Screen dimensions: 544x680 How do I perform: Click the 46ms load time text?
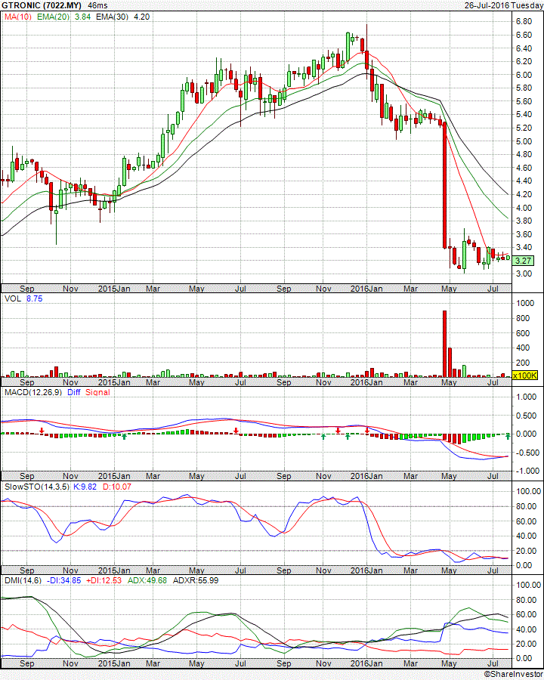tap(97, 5)
